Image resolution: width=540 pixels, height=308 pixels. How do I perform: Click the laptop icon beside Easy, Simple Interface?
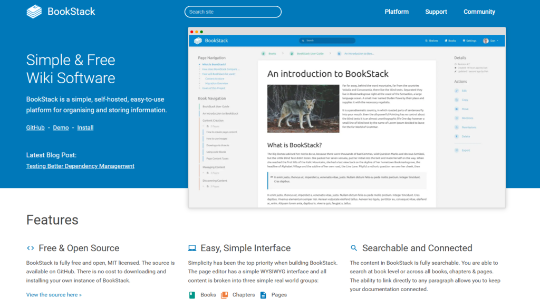coord(192,248)
